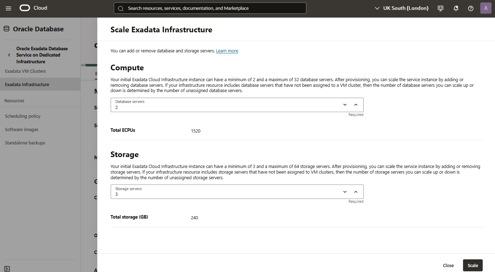Click the search resources input field
This screenshot has height=272, width=495.
[210, 8]
